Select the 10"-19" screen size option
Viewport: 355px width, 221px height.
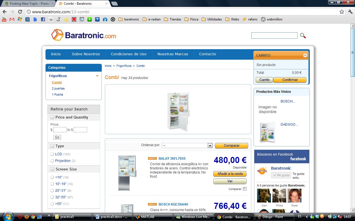click(52, 184)
